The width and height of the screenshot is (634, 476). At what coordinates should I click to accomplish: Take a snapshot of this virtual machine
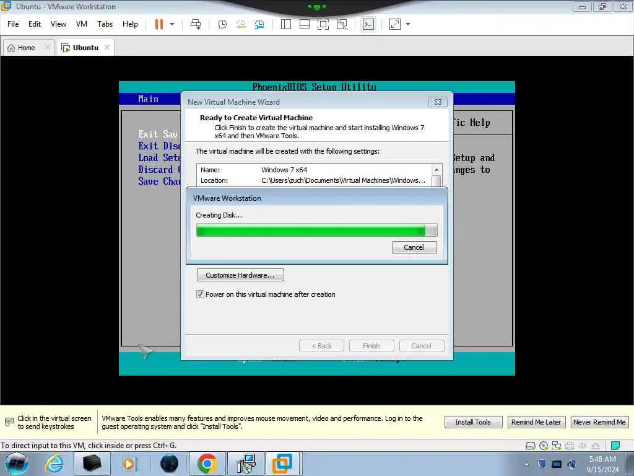(x=222, y=24)
